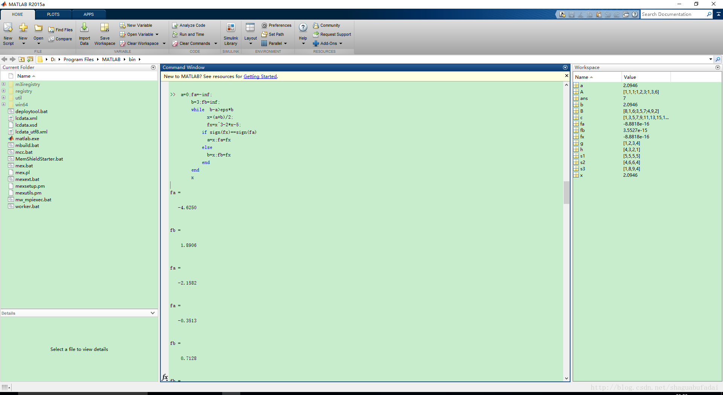723x395 pixels.
Task: Click the Help question-mark icon in ribbon
Action: tap(303, 28)
